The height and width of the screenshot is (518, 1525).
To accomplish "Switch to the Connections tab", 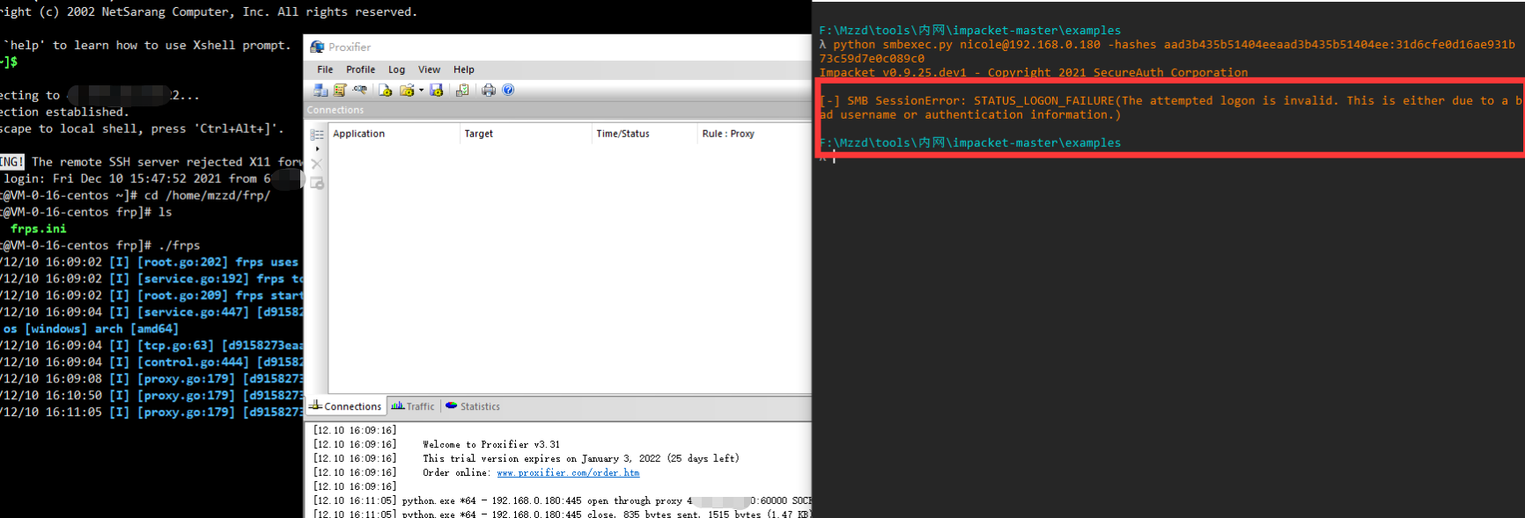I will pos(345,406).
